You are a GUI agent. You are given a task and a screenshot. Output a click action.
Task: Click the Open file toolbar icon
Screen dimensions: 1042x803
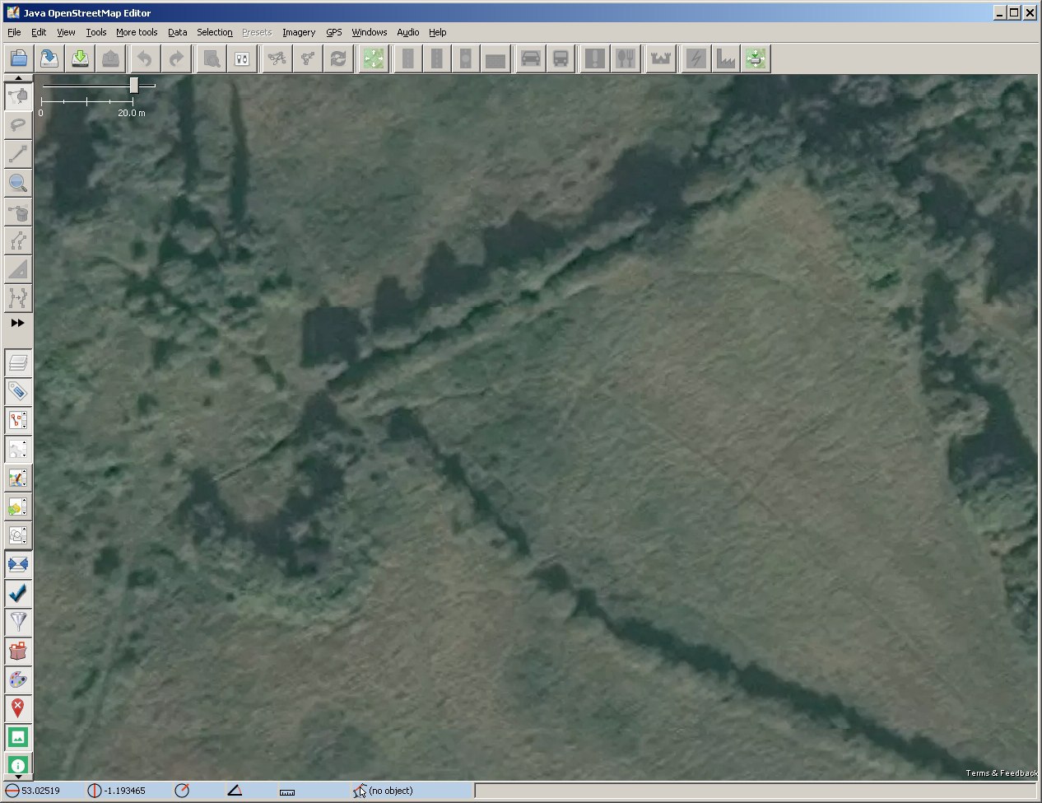(x=19, y=58)
